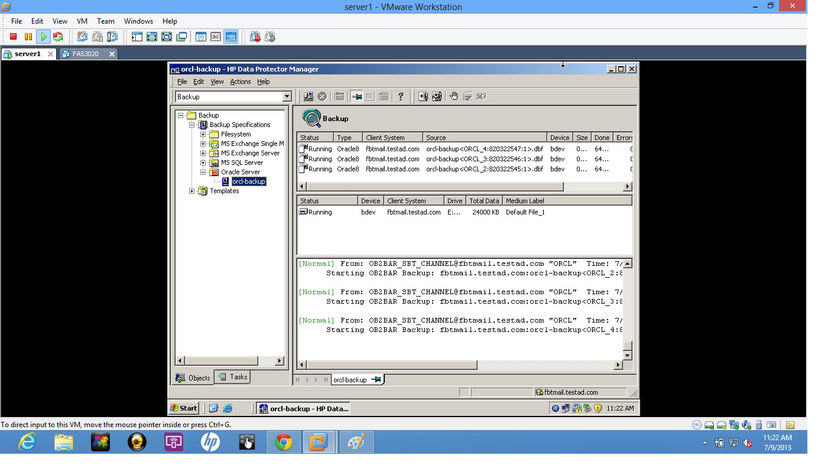Viewport: 831px width, 475px height.
Task: Pause the virtual machine using the pause icon
Action: (x=27, y=36)
